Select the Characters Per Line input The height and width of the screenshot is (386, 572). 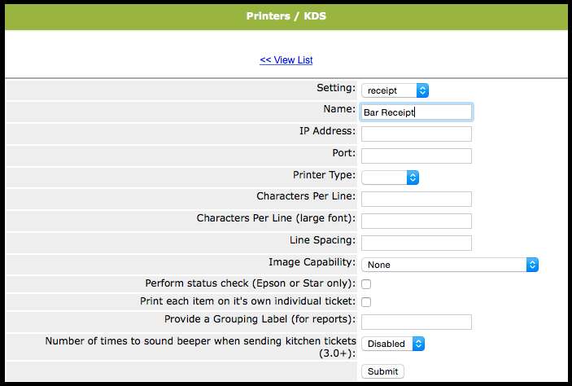pyautogui.click(x=417, y=199)
